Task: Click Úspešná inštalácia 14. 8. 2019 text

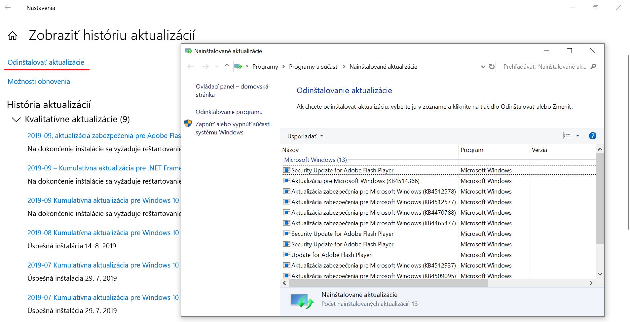Action: [x=72, y=246]
